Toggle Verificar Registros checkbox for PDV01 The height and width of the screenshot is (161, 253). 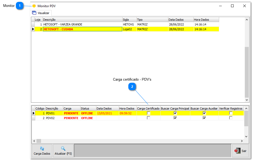click(x=231, y=113)
